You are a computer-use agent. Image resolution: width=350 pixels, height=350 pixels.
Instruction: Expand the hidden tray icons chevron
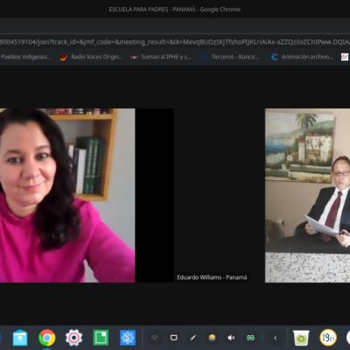pyautogui.click(x=276, y=338)
